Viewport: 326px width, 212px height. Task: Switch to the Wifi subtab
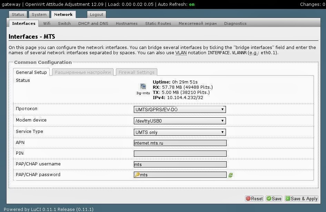(x=47, y=23)
